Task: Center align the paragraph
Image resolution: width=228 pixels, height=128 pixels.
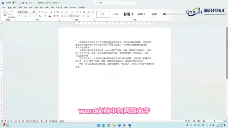Action: 65,16
